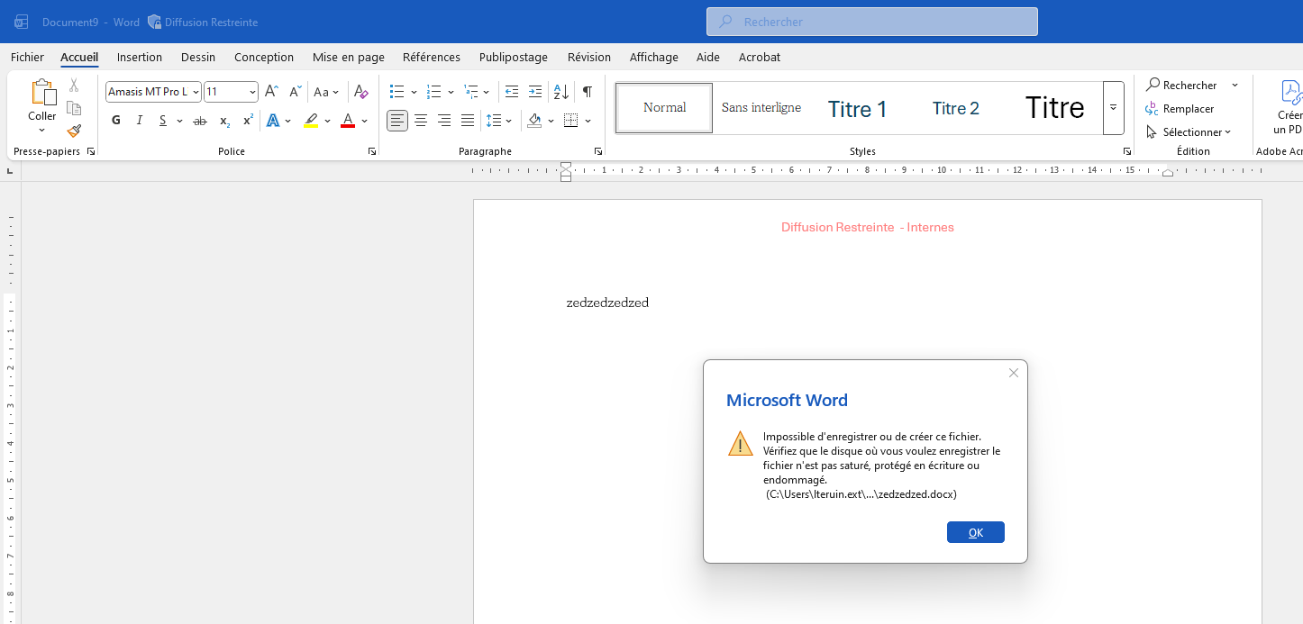Click the strikethrough text icon
The height and width of the screenshot is (624, 1303).
tap(200, 121)
